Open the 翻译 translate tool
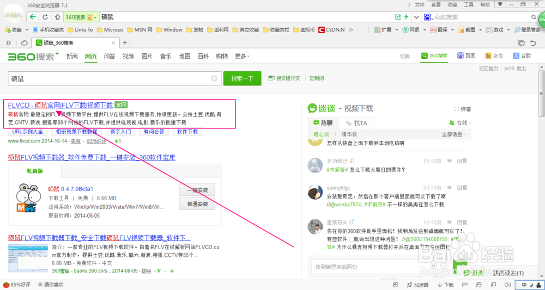The width and height of the screenshot is (545, 290). [x=439, y=30]
